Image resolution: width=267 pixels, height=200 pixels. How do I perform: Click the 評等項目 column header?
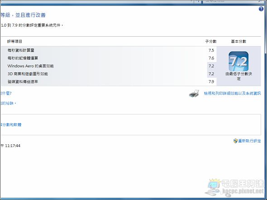tap(14, 41)
